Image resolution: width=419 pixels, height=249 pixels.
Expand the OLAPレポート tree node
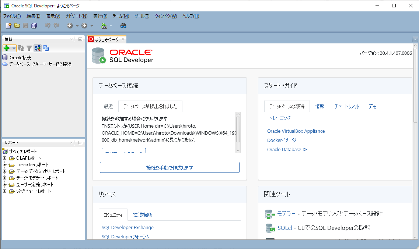coord(5,158)
